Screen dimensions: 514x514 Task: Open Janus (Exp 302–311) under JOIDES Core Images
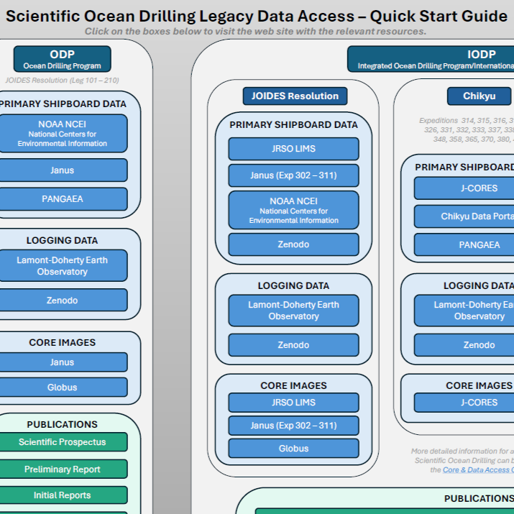click(x=294, y=426)
